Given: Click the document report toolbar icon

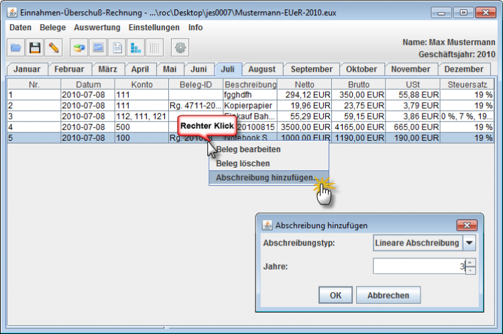Looking at the screenshot, I should 117,48.
